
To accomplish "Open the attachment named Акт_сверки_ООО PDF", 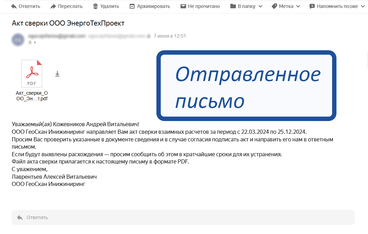I will pos(32,73).
